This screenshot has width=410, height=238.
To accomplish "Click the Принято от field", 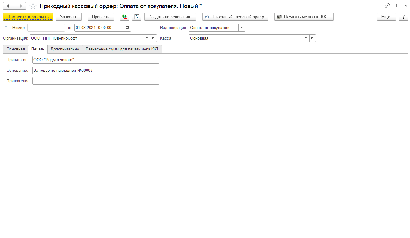I will (x=96, y=60).
